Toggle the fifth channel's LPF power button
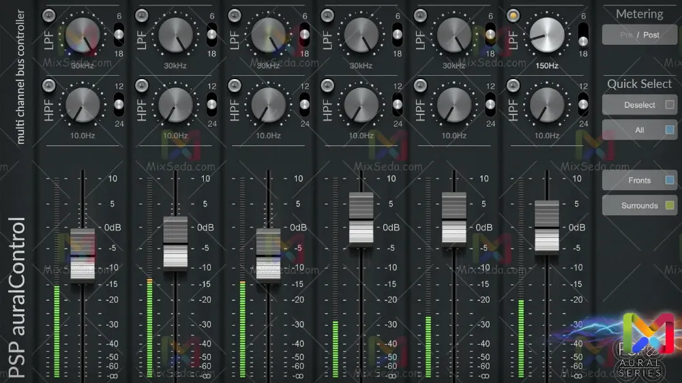This screenshot has height=383, width=682. tap(419, 15)
